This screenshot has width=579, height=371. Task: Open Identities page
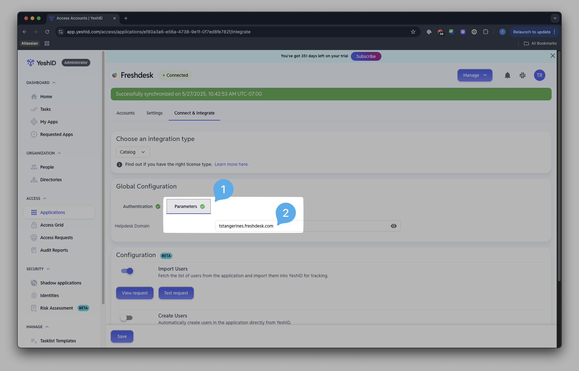pyautogui.click(x=49, y=295)
